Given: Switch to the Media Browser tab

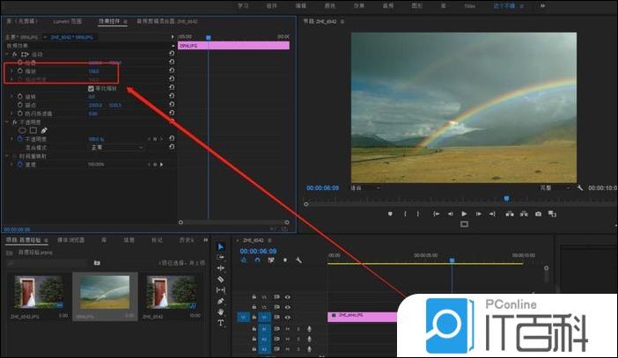Looking at the screenshot, I should tap(71, 240).
